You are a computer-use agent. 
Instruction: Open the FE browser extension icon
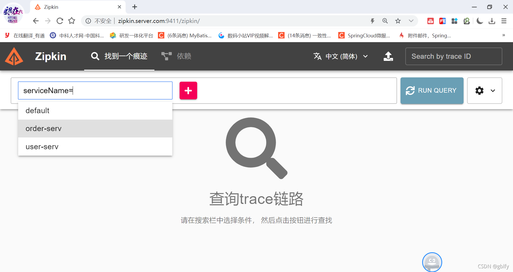(x=442, y=21)
